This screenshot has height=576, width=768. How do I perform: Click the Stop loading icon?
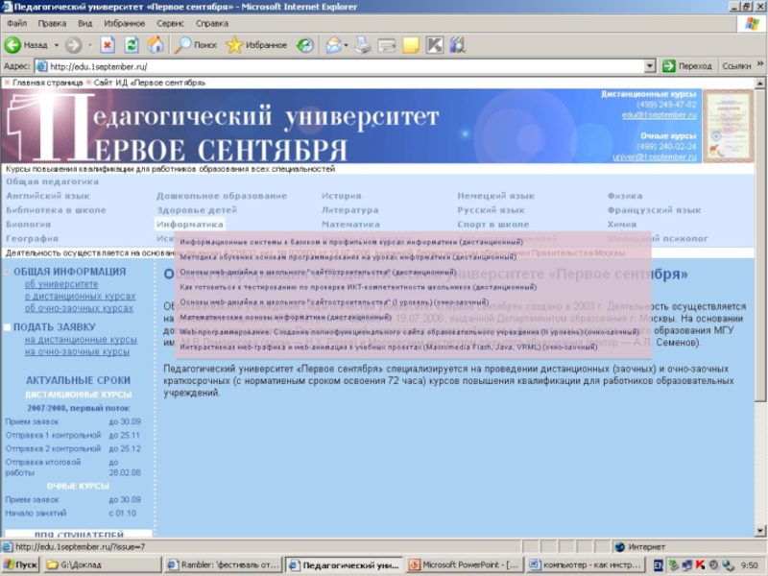pyautogui.click(x=108, y=44)
